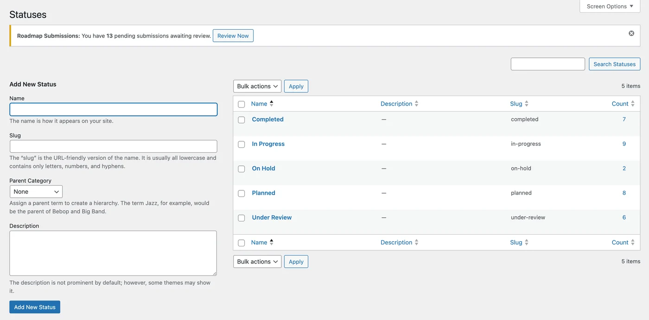This screenshot has width=649, height=320.
Task: Sort by bottom Count column header
Action: pyautogui.click(x=620, y=242)
